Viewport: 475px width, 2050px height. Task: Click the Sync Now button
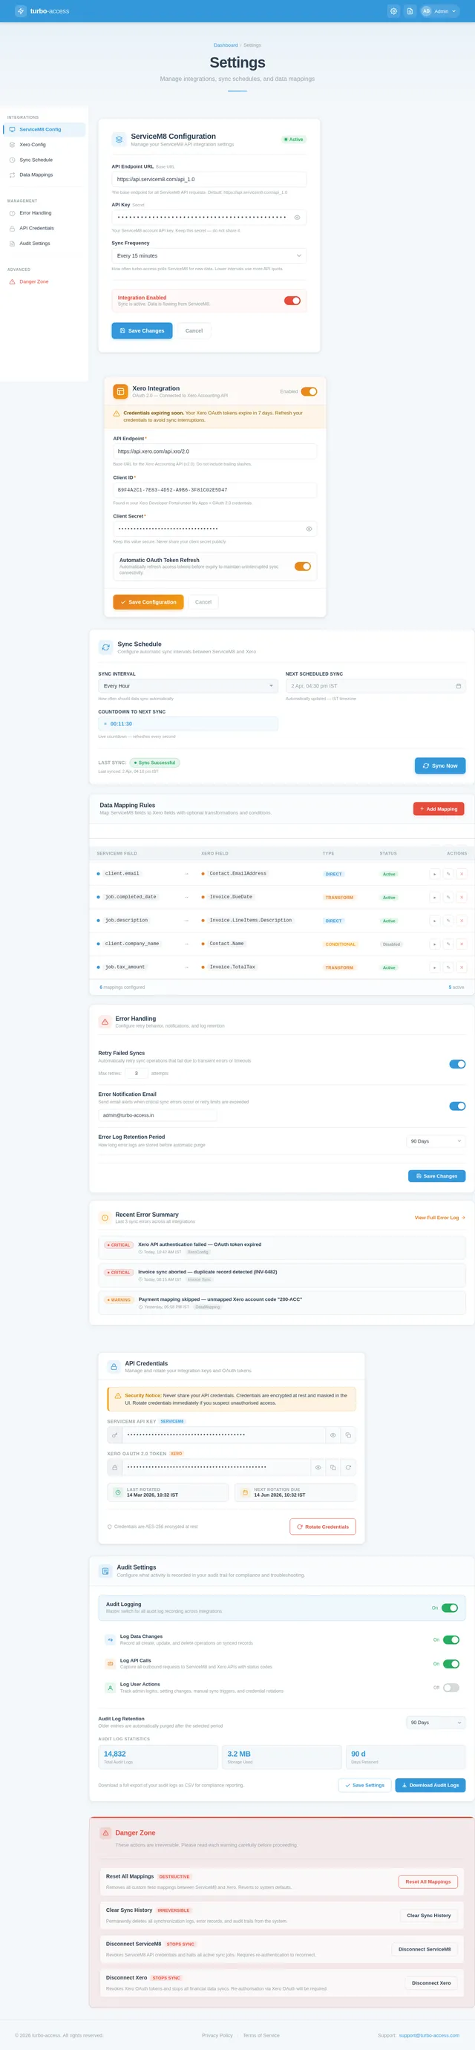pos(440,766)
